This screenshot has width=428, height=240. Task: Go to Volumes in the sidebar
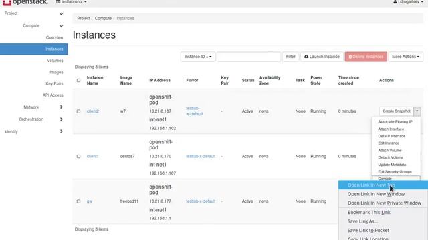point(55,61)
